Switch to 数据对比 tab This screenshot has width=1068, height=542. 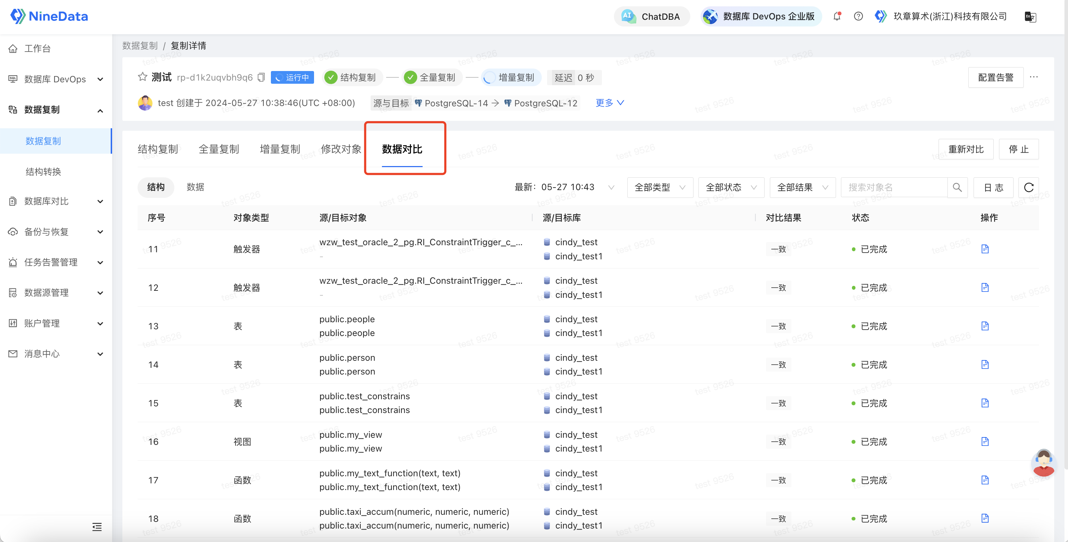point(402,149)
